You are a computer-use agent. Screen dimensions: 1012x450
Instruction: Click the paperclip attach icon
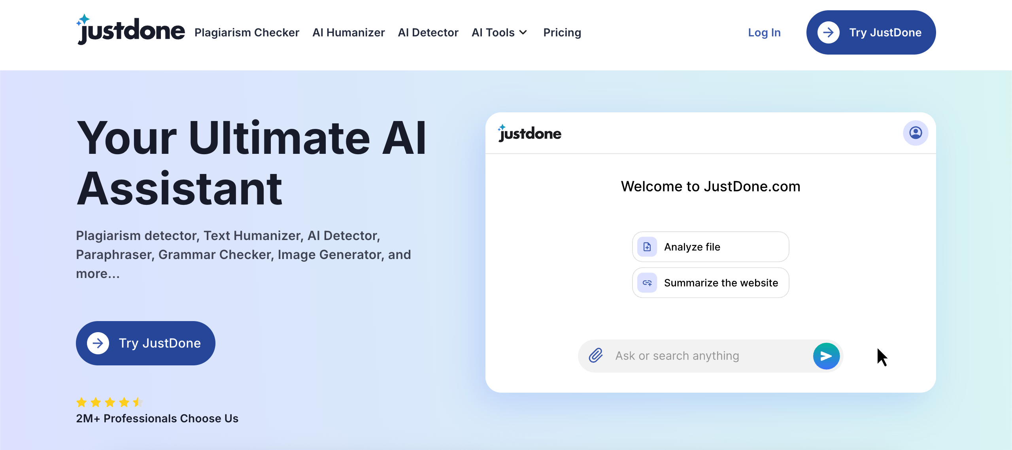596,355
